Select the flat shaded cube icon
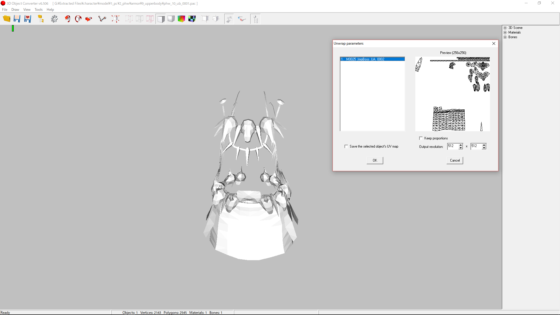 [161, 19]
